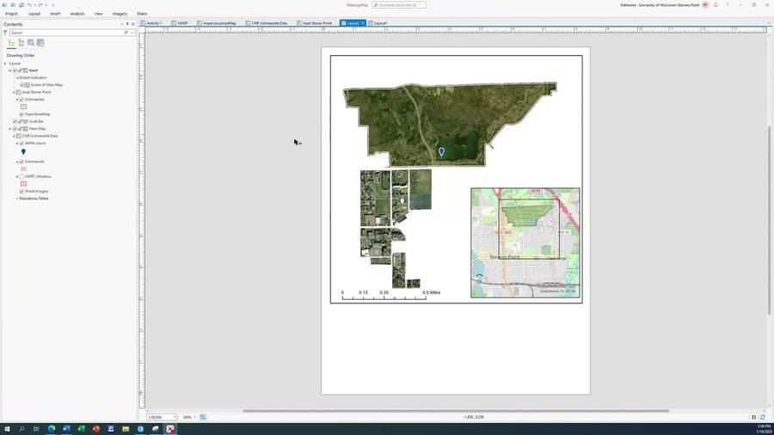Open Excel from the taskbar

81,429
